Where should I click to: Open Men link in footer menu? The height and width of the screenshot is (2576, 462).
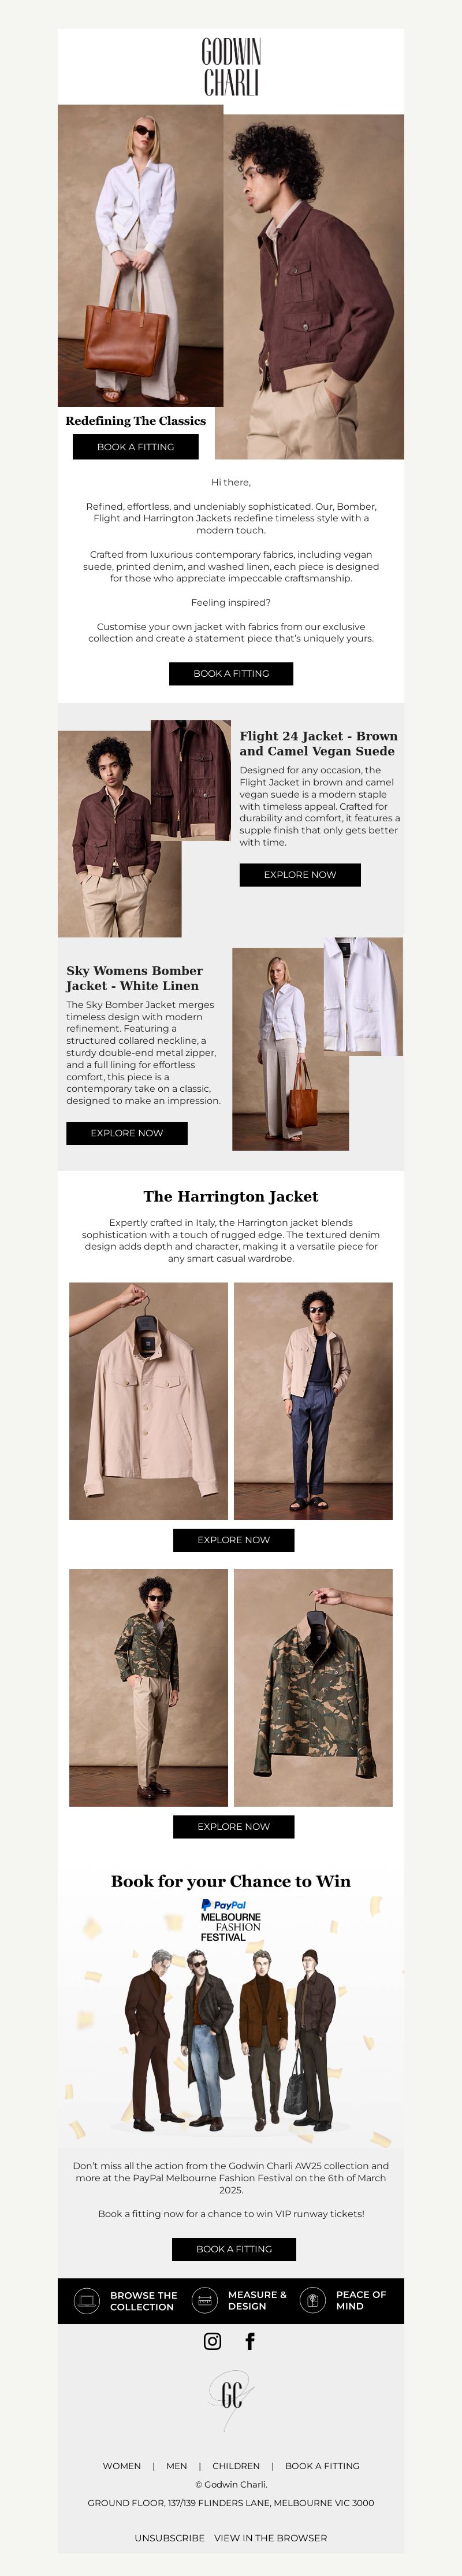point(177,2466)
